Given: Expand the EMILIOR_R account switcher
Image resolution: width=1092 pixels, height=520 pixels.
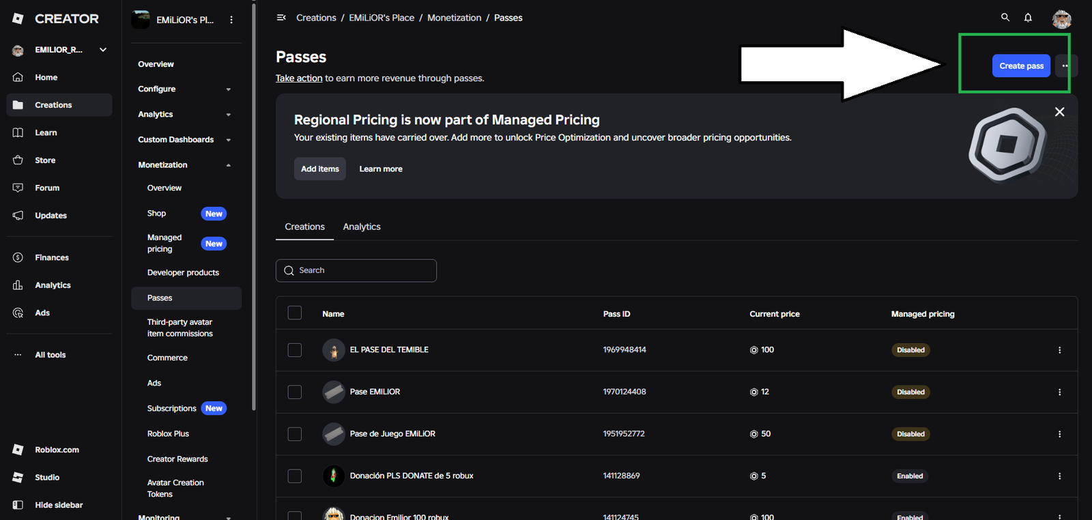Looking at the screenshot, I should tap(103, 50).
